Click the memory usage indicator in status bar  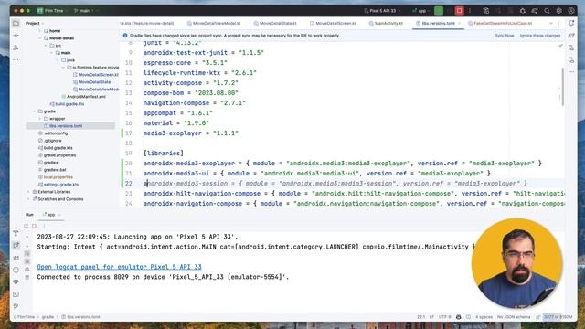[558, 317]
